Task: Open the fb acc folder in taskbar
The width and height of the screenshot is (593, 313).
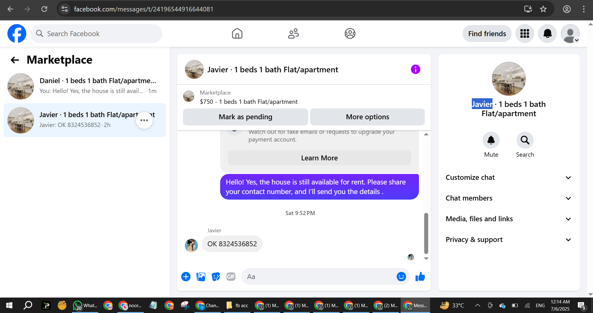Action: tap(237, 305)
